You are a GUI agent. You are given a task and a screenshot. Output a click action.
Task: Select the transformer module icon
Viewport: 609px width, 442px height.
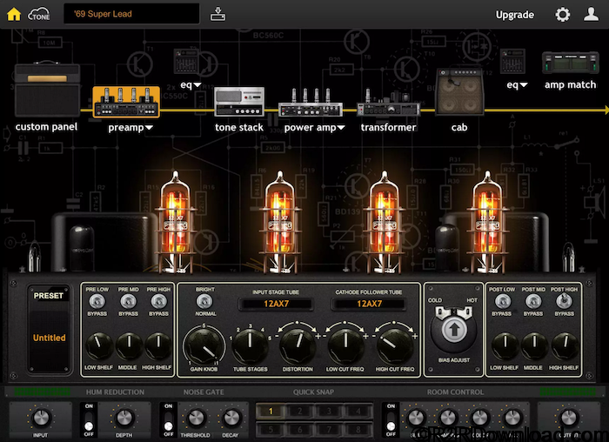pyautogui.click(x=388, y=104)
